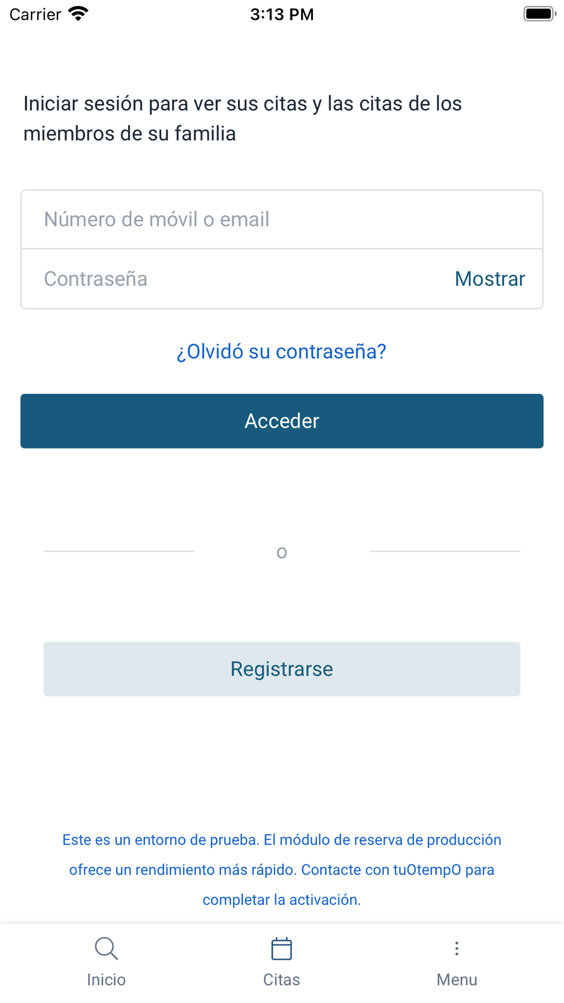564x1003 pixels.
Task: Tap 'Contacte con tuOtempO' notice line
Action: point(382,869)
